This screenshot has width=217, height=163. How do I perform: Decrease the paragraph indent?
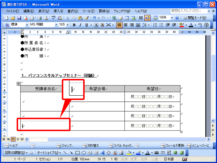point(168,25)
